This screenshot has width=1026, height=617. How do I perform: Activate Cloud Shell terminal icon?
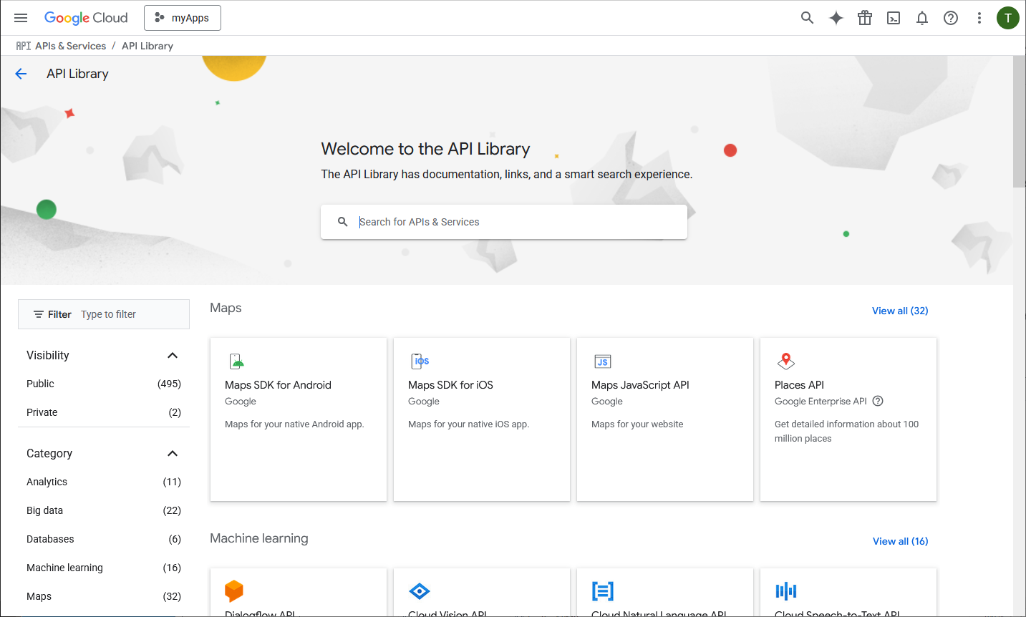click(894, 18)
